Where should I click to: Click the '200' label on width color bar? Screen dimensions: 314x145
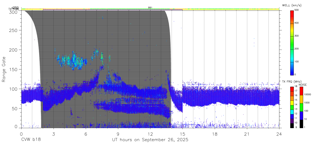(x=297, y=49)
